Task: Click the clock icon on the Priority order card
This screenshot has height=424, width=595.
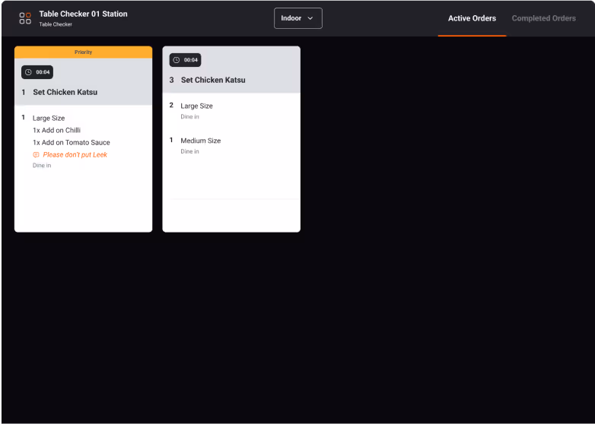Action: [x=28, y=72]
